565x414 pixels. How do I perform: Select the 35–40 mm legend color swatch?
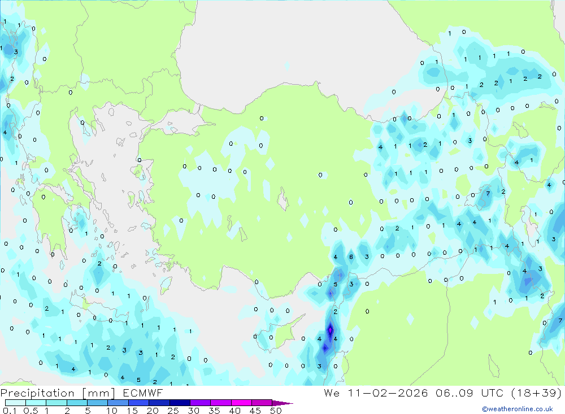tap(221, 403)
